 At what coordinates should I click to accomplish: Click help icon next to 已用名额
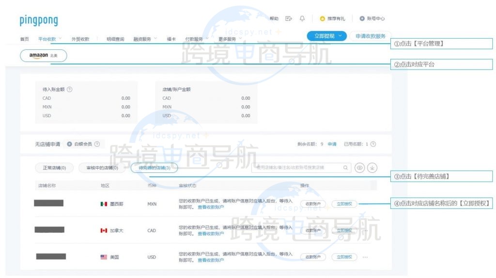373,144
